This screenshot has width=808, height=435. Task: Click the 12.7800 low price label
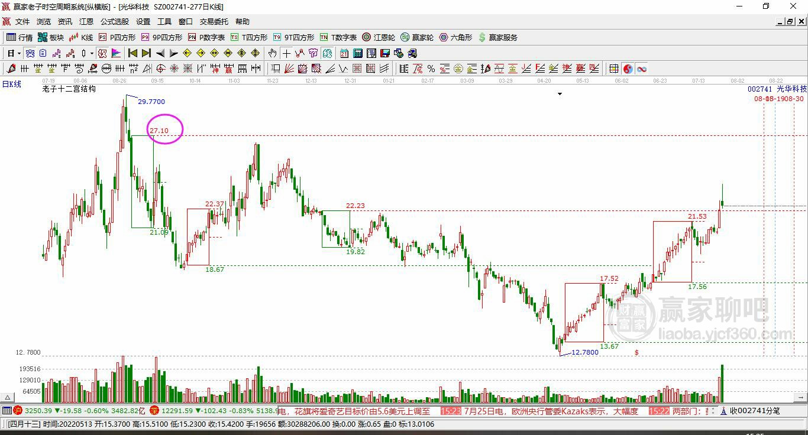[584, 352]
